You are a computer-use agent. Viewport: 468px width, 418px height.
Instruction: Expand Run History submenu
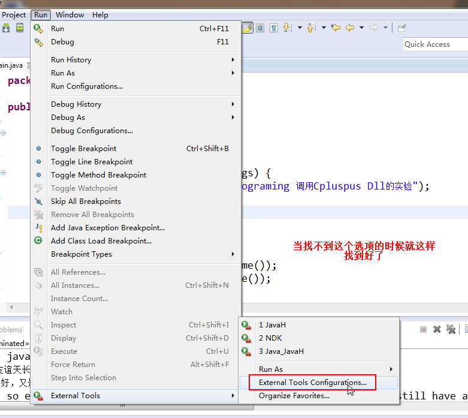[x=136, y=60]
